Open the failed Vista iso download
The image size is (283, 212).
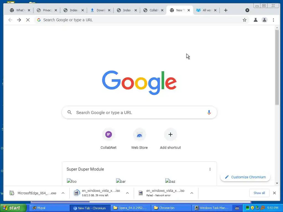[x=162, y=193]
